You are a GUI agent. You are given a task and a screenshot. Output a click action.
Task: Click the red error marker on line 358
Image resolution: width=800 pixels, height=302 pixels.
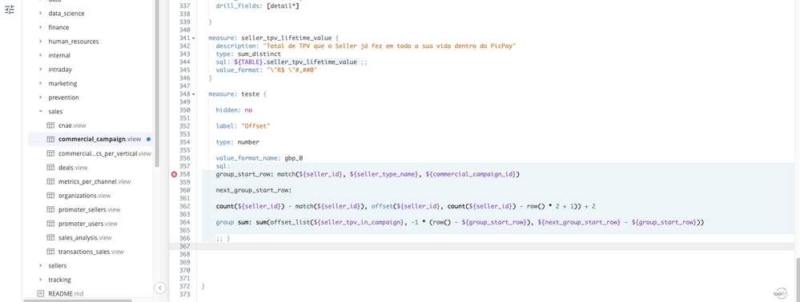coord(174,174)
